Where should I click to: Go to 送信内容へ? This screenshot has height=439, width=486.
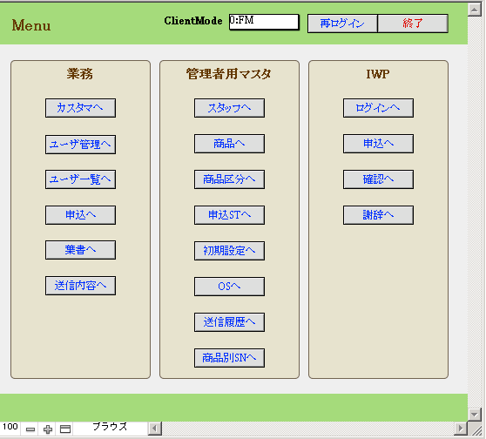80,286
